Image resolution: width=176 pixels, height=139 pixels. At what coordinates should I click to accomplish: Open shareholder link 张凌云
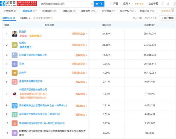click(x=23, y=32)
